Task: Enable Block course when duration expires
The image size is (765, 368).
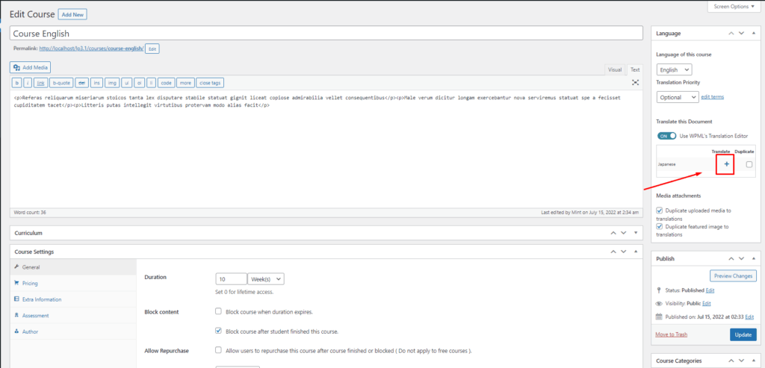Action: (x=219, y=311)
